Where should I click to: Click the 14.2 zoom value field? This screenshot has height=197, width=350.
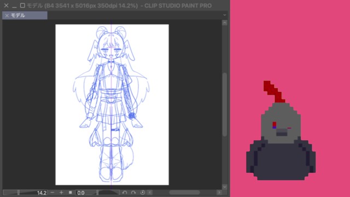[x=42, y=193]
